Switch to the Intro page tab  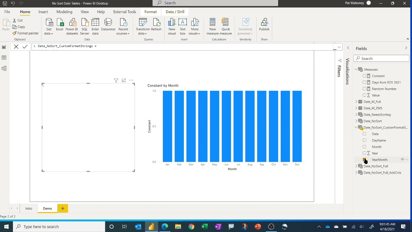click(29, 208)
